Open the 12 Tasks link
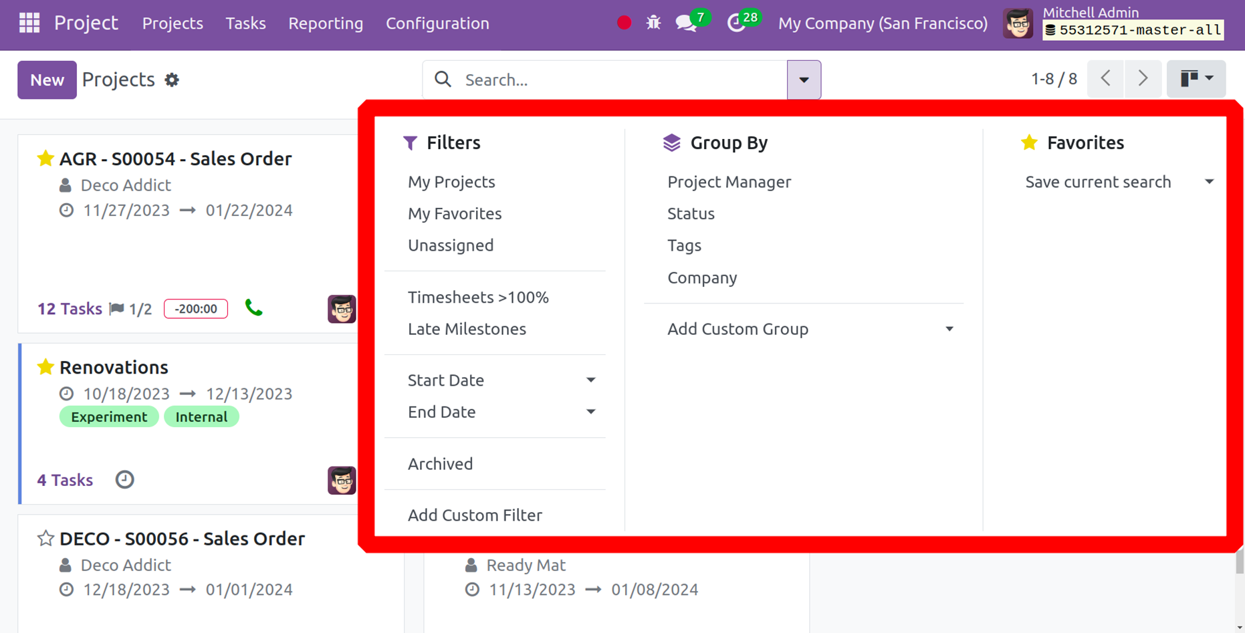This screenshot has width=1245, height=633. [70, 309]
